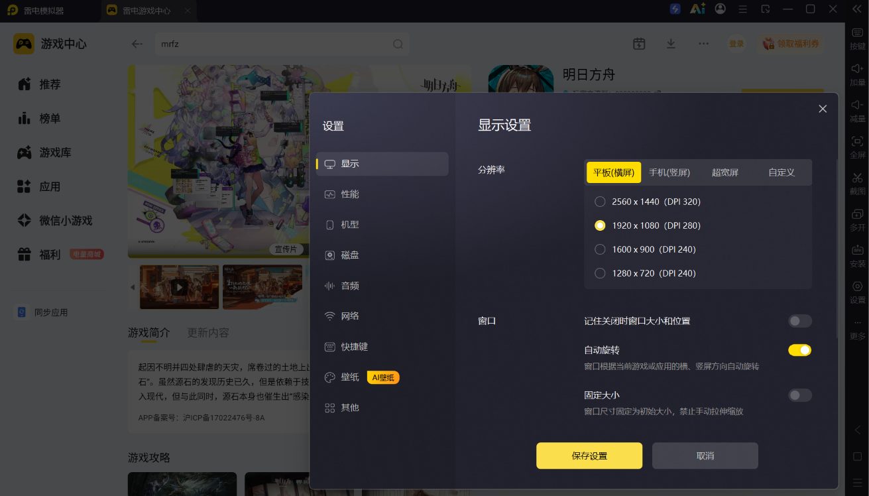Screen dimensions: 869x496
Task: Click the Android recent-apps lines icon
Action: (x=858, y=482)
